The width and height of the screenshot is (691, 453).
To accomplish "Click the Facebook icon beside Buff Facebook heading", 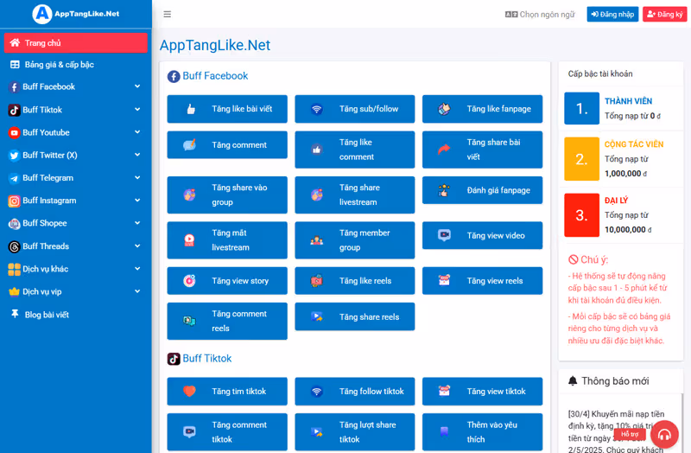I will click(174, 76).
